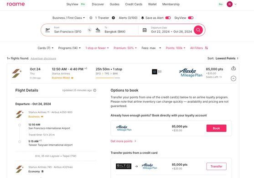The width and height of the screenshot is (254, 178).
Task: Toggle the SkyView switch off
Action: (x=191, y=18)
